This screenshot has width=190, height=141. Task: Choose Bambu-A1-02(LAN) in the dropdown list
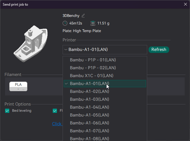pyautogui.click(x=105, y=91)
